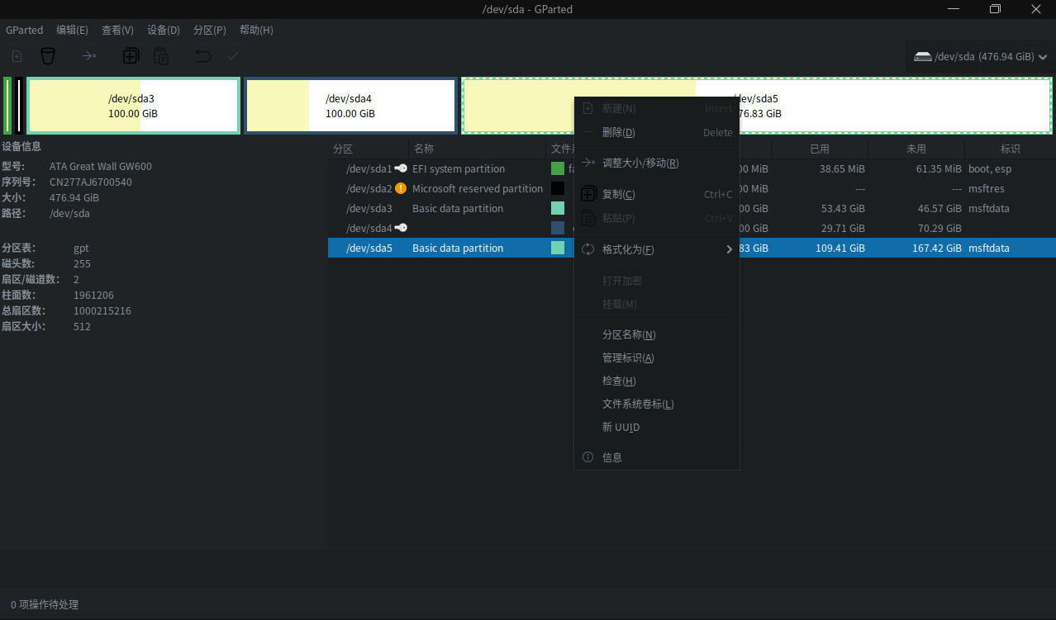Select 管理标识(A) from the context menu
This screenshot has width=1056, height=620.
click(657, 357)
